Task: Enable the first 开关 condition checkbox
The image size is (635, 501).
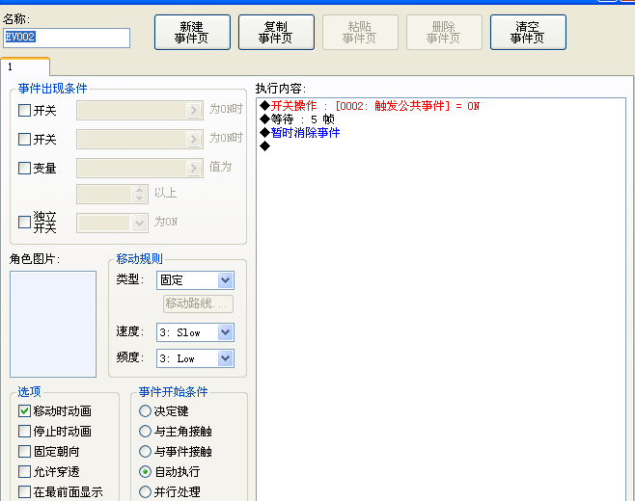Action: 25,111
